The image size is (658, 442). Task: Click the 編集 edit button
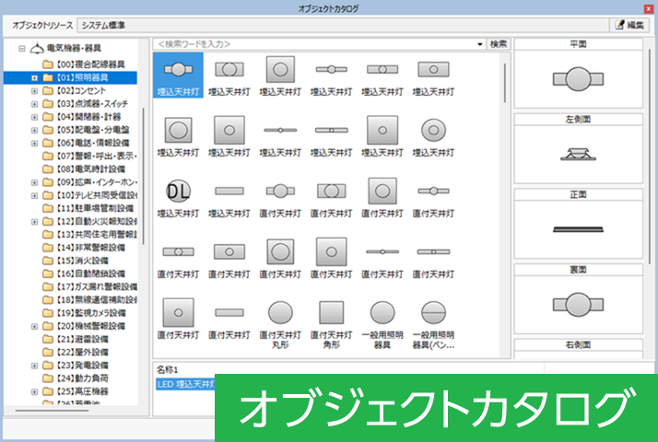tap(629, 25)
